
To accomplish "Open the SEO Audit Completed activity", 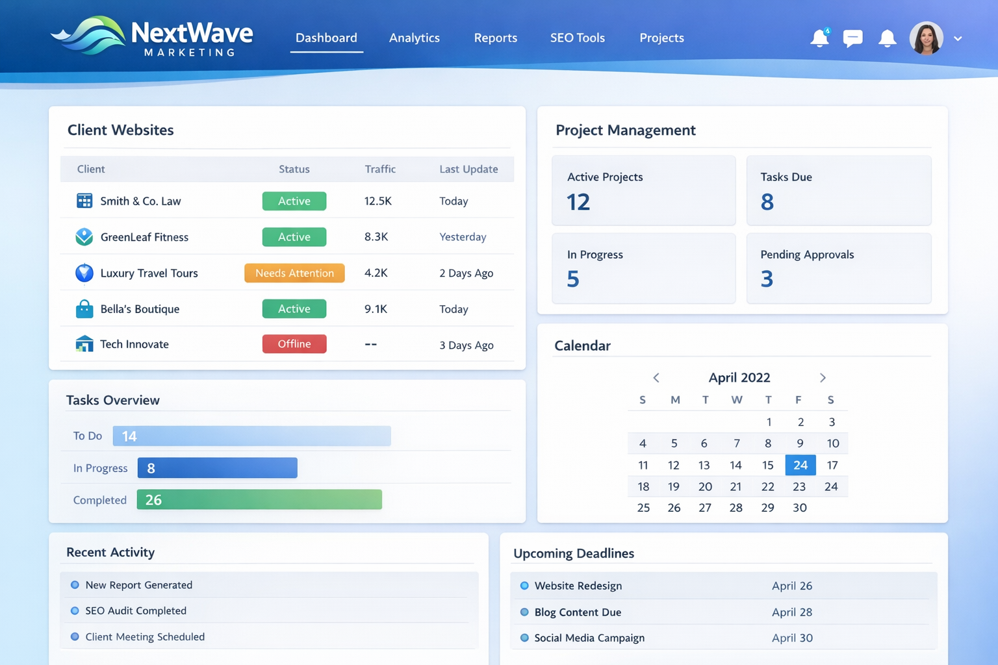I will click(x=136, y=610).
